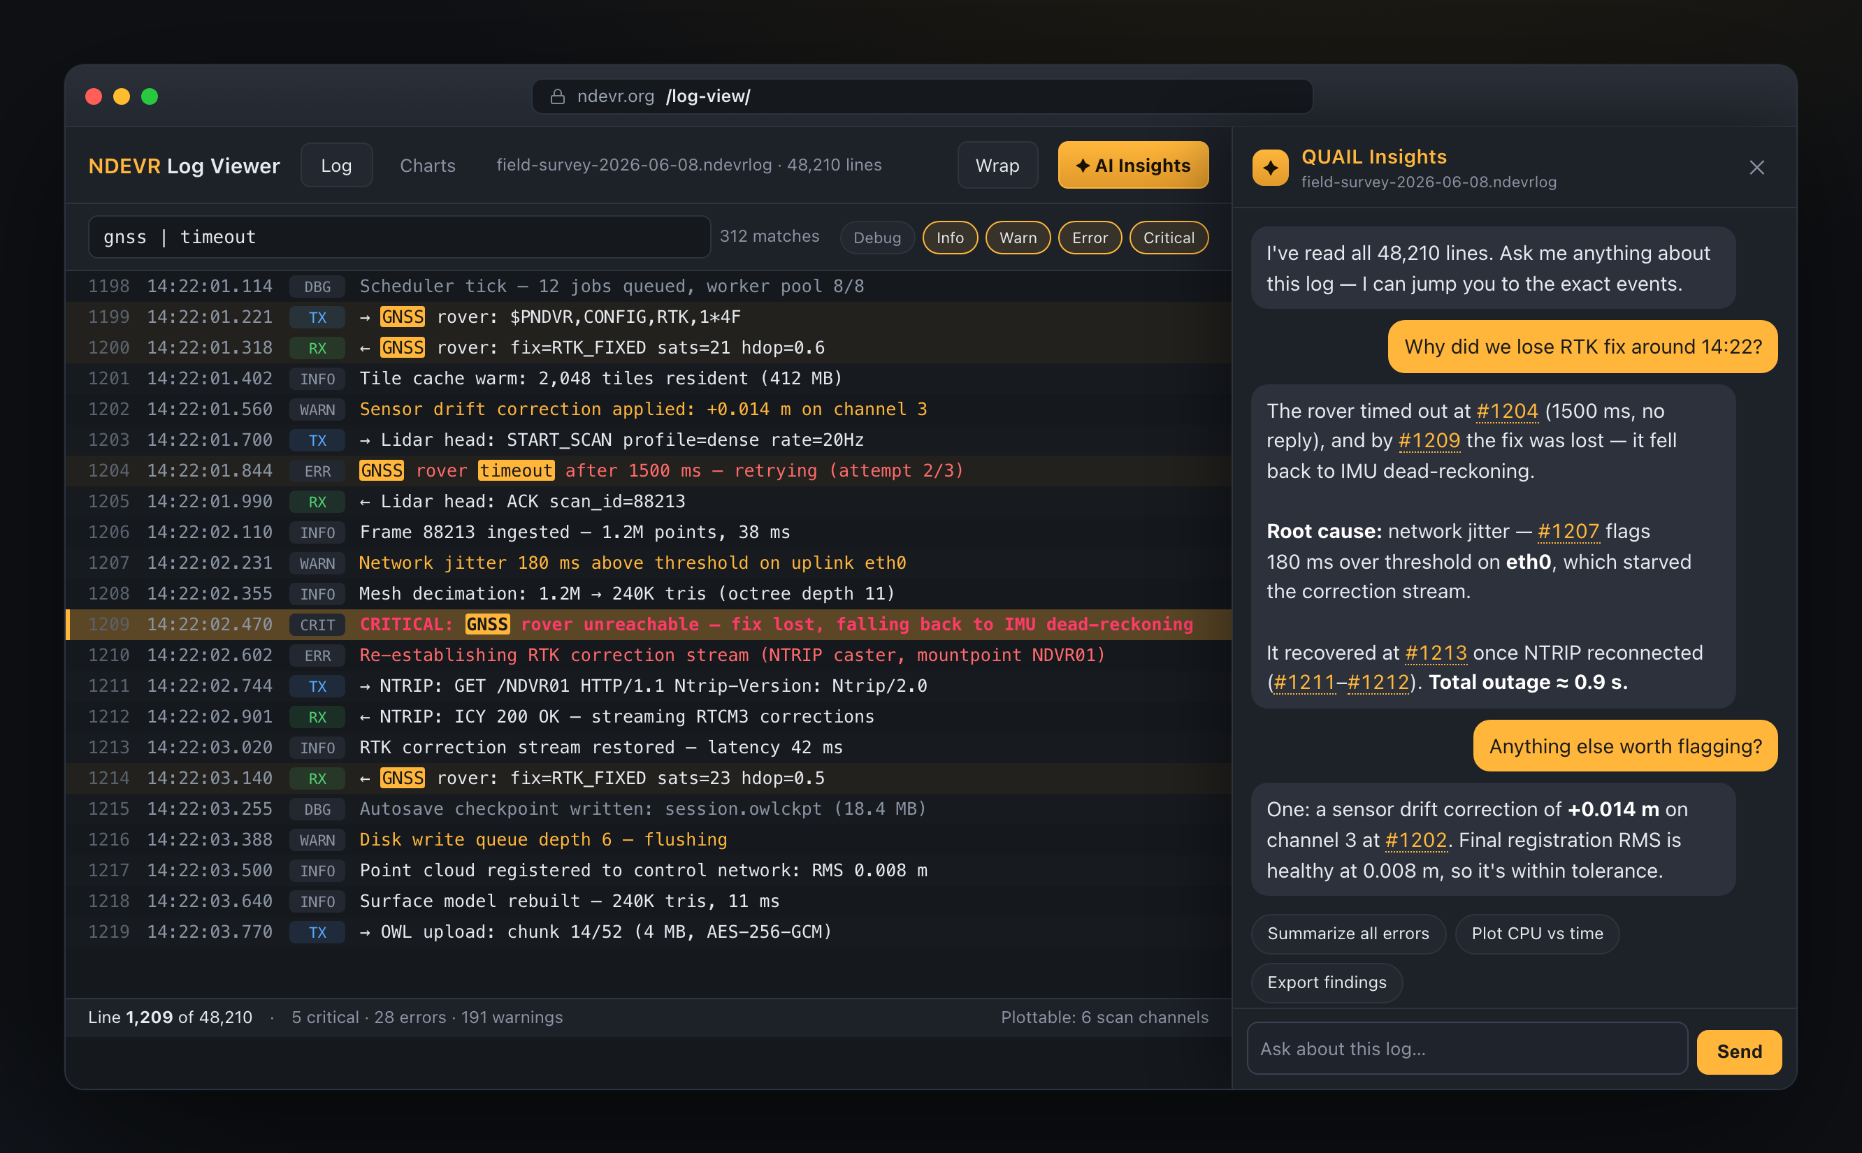Image resolution: width=1862 pixels, height=1153 pixels.
Task: Close the QUAIL Insights panel
Action: 1756,168
